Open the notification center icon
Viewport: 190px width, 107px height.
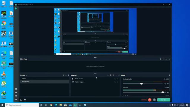click(x=187, y=105)
